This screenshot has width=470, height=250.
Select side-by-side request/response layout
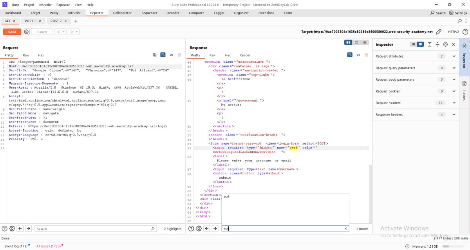[x=349, y=42]
